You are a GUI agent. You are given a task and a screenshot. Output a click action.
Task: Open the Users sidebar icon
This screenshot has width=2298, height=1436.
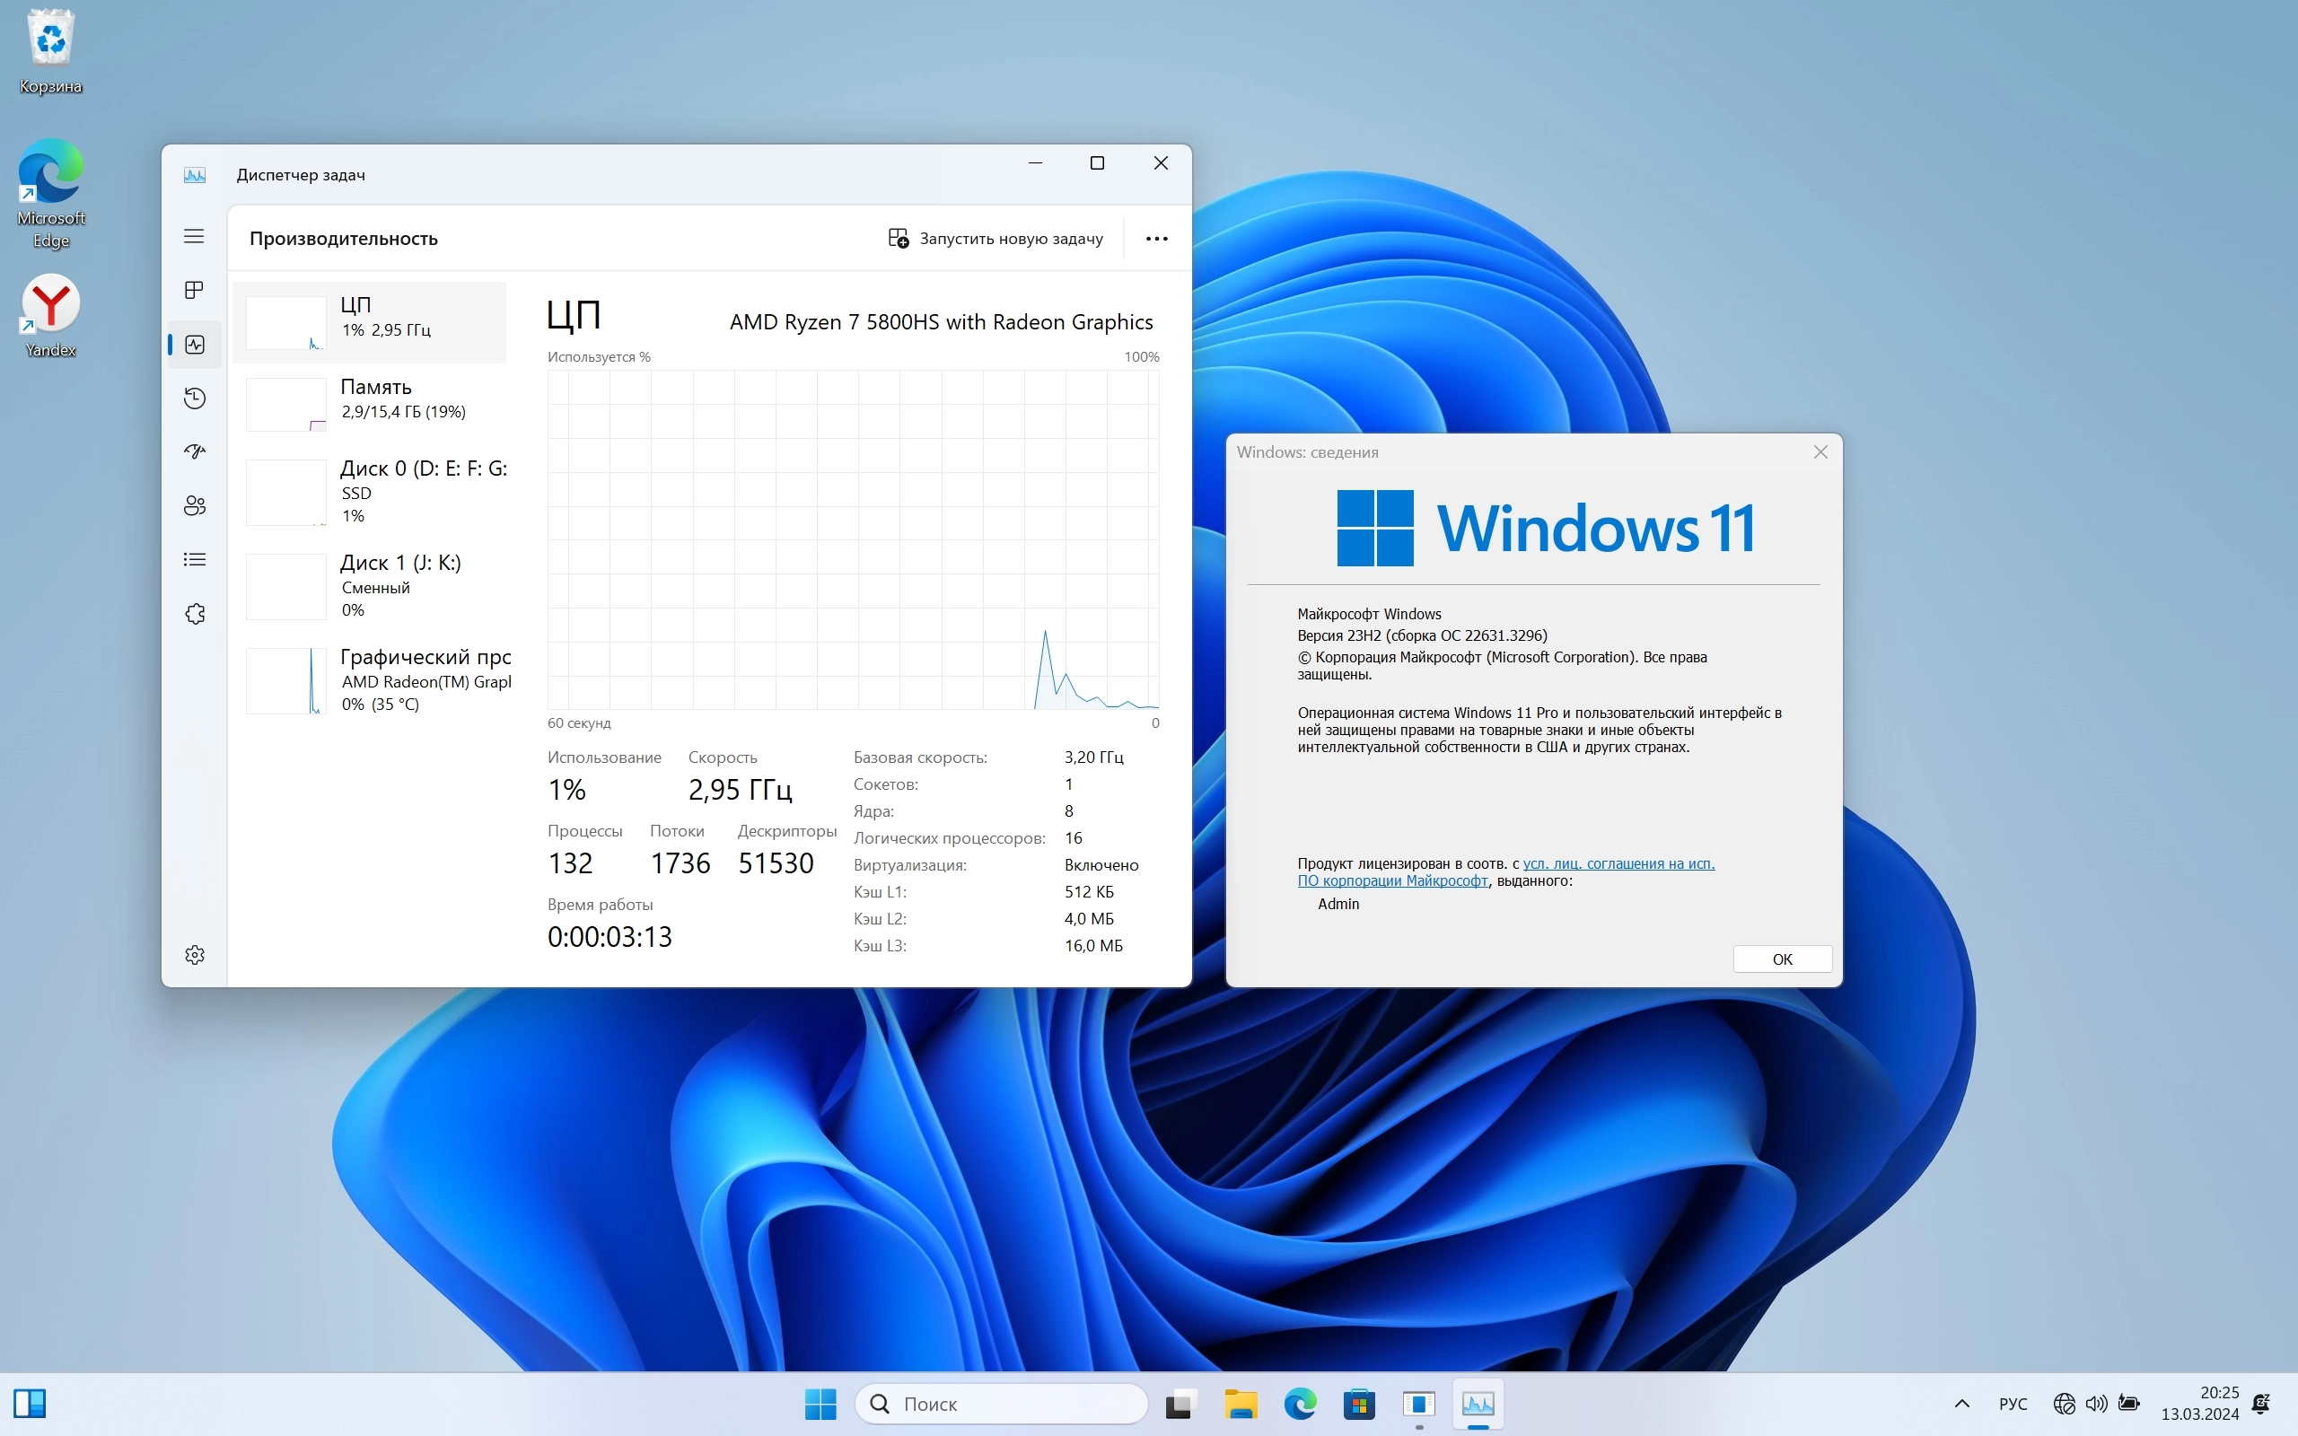click(x=195, y=505)
